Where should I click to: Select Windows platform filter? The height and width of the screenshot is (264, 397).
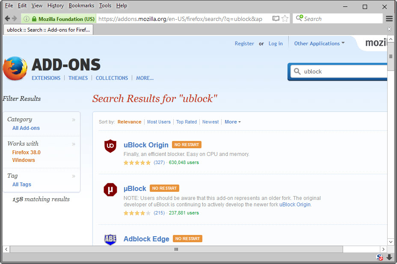point(24,160)
